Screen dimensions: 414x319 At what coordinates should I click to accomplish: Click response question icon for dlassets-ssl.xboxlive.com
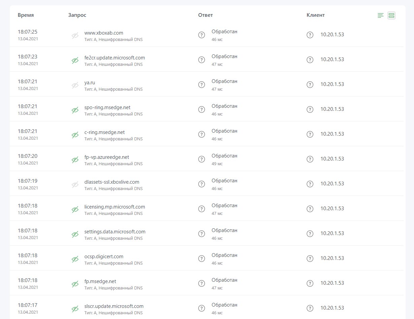coord(202,184)
